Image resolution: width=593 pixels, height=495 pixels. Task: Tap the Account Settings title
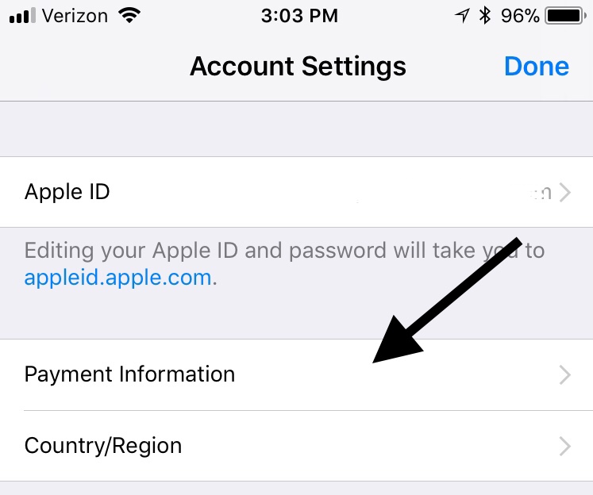click(298, 67)
